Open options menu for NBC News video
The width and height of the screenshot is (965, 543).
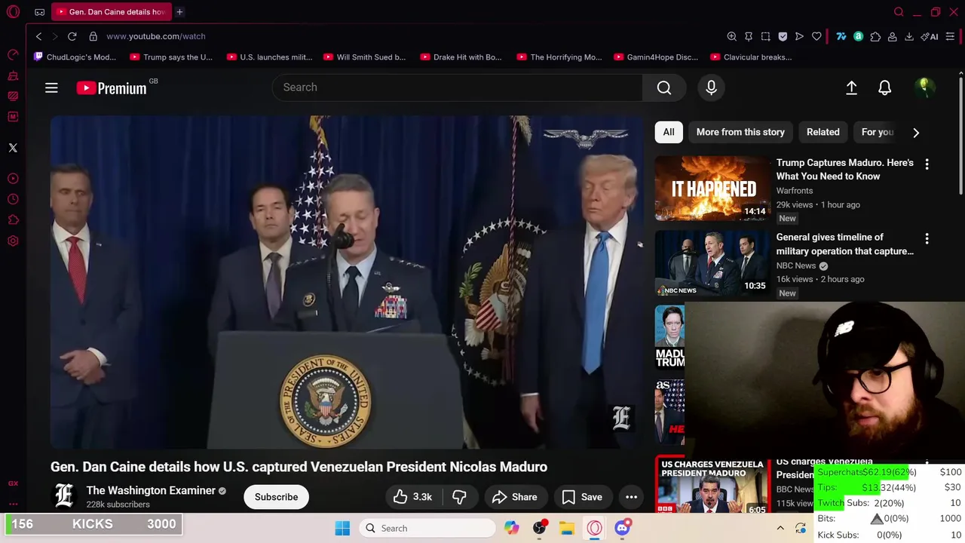(x=927, y=238)
